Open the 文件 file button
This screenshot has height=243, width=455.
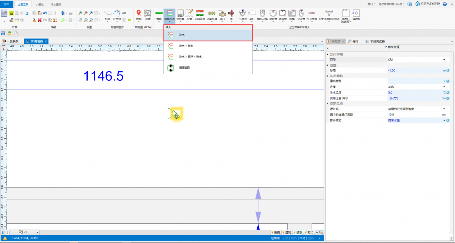(x=6, y=4)
